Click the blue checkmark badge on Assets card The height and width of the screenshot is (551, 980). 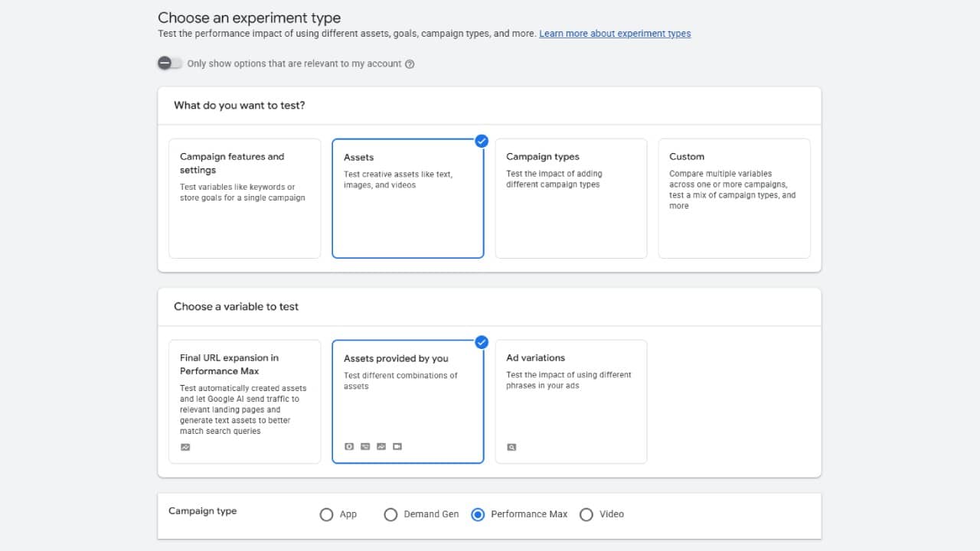point(482,141)
